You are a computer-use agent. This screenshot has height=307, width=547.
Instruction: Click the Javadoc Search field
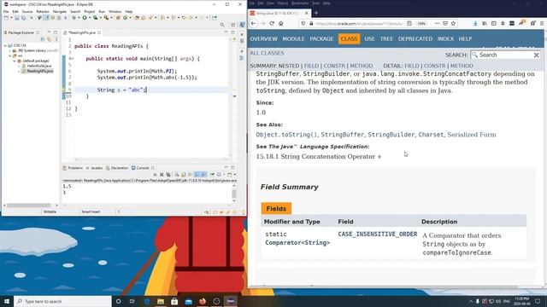click(x=504, y=55)
